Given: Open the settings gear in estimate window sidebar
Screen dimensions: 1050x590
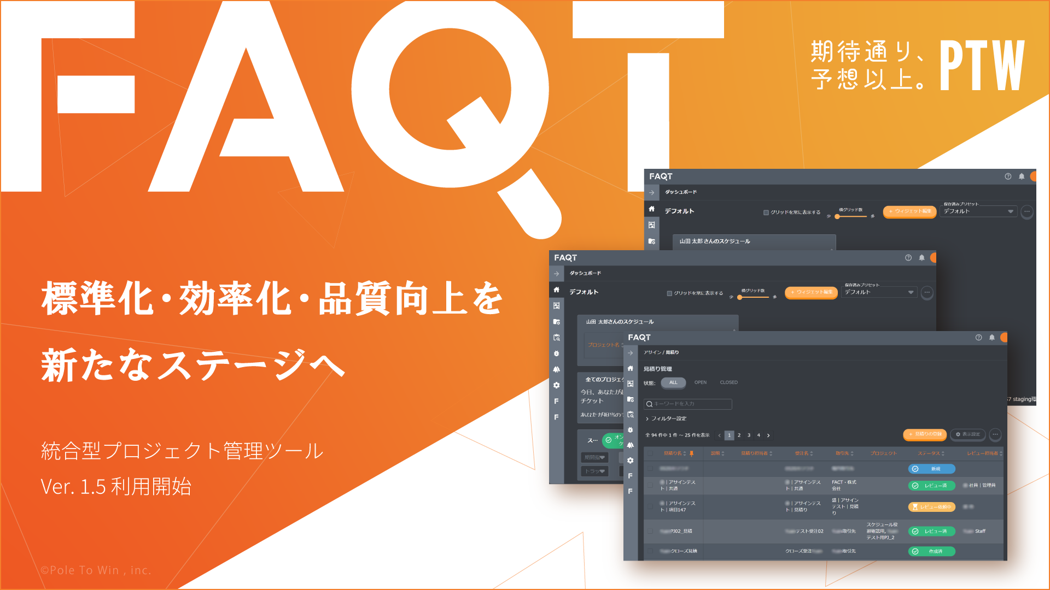Looking at the screenshot, I should (631, 461).
